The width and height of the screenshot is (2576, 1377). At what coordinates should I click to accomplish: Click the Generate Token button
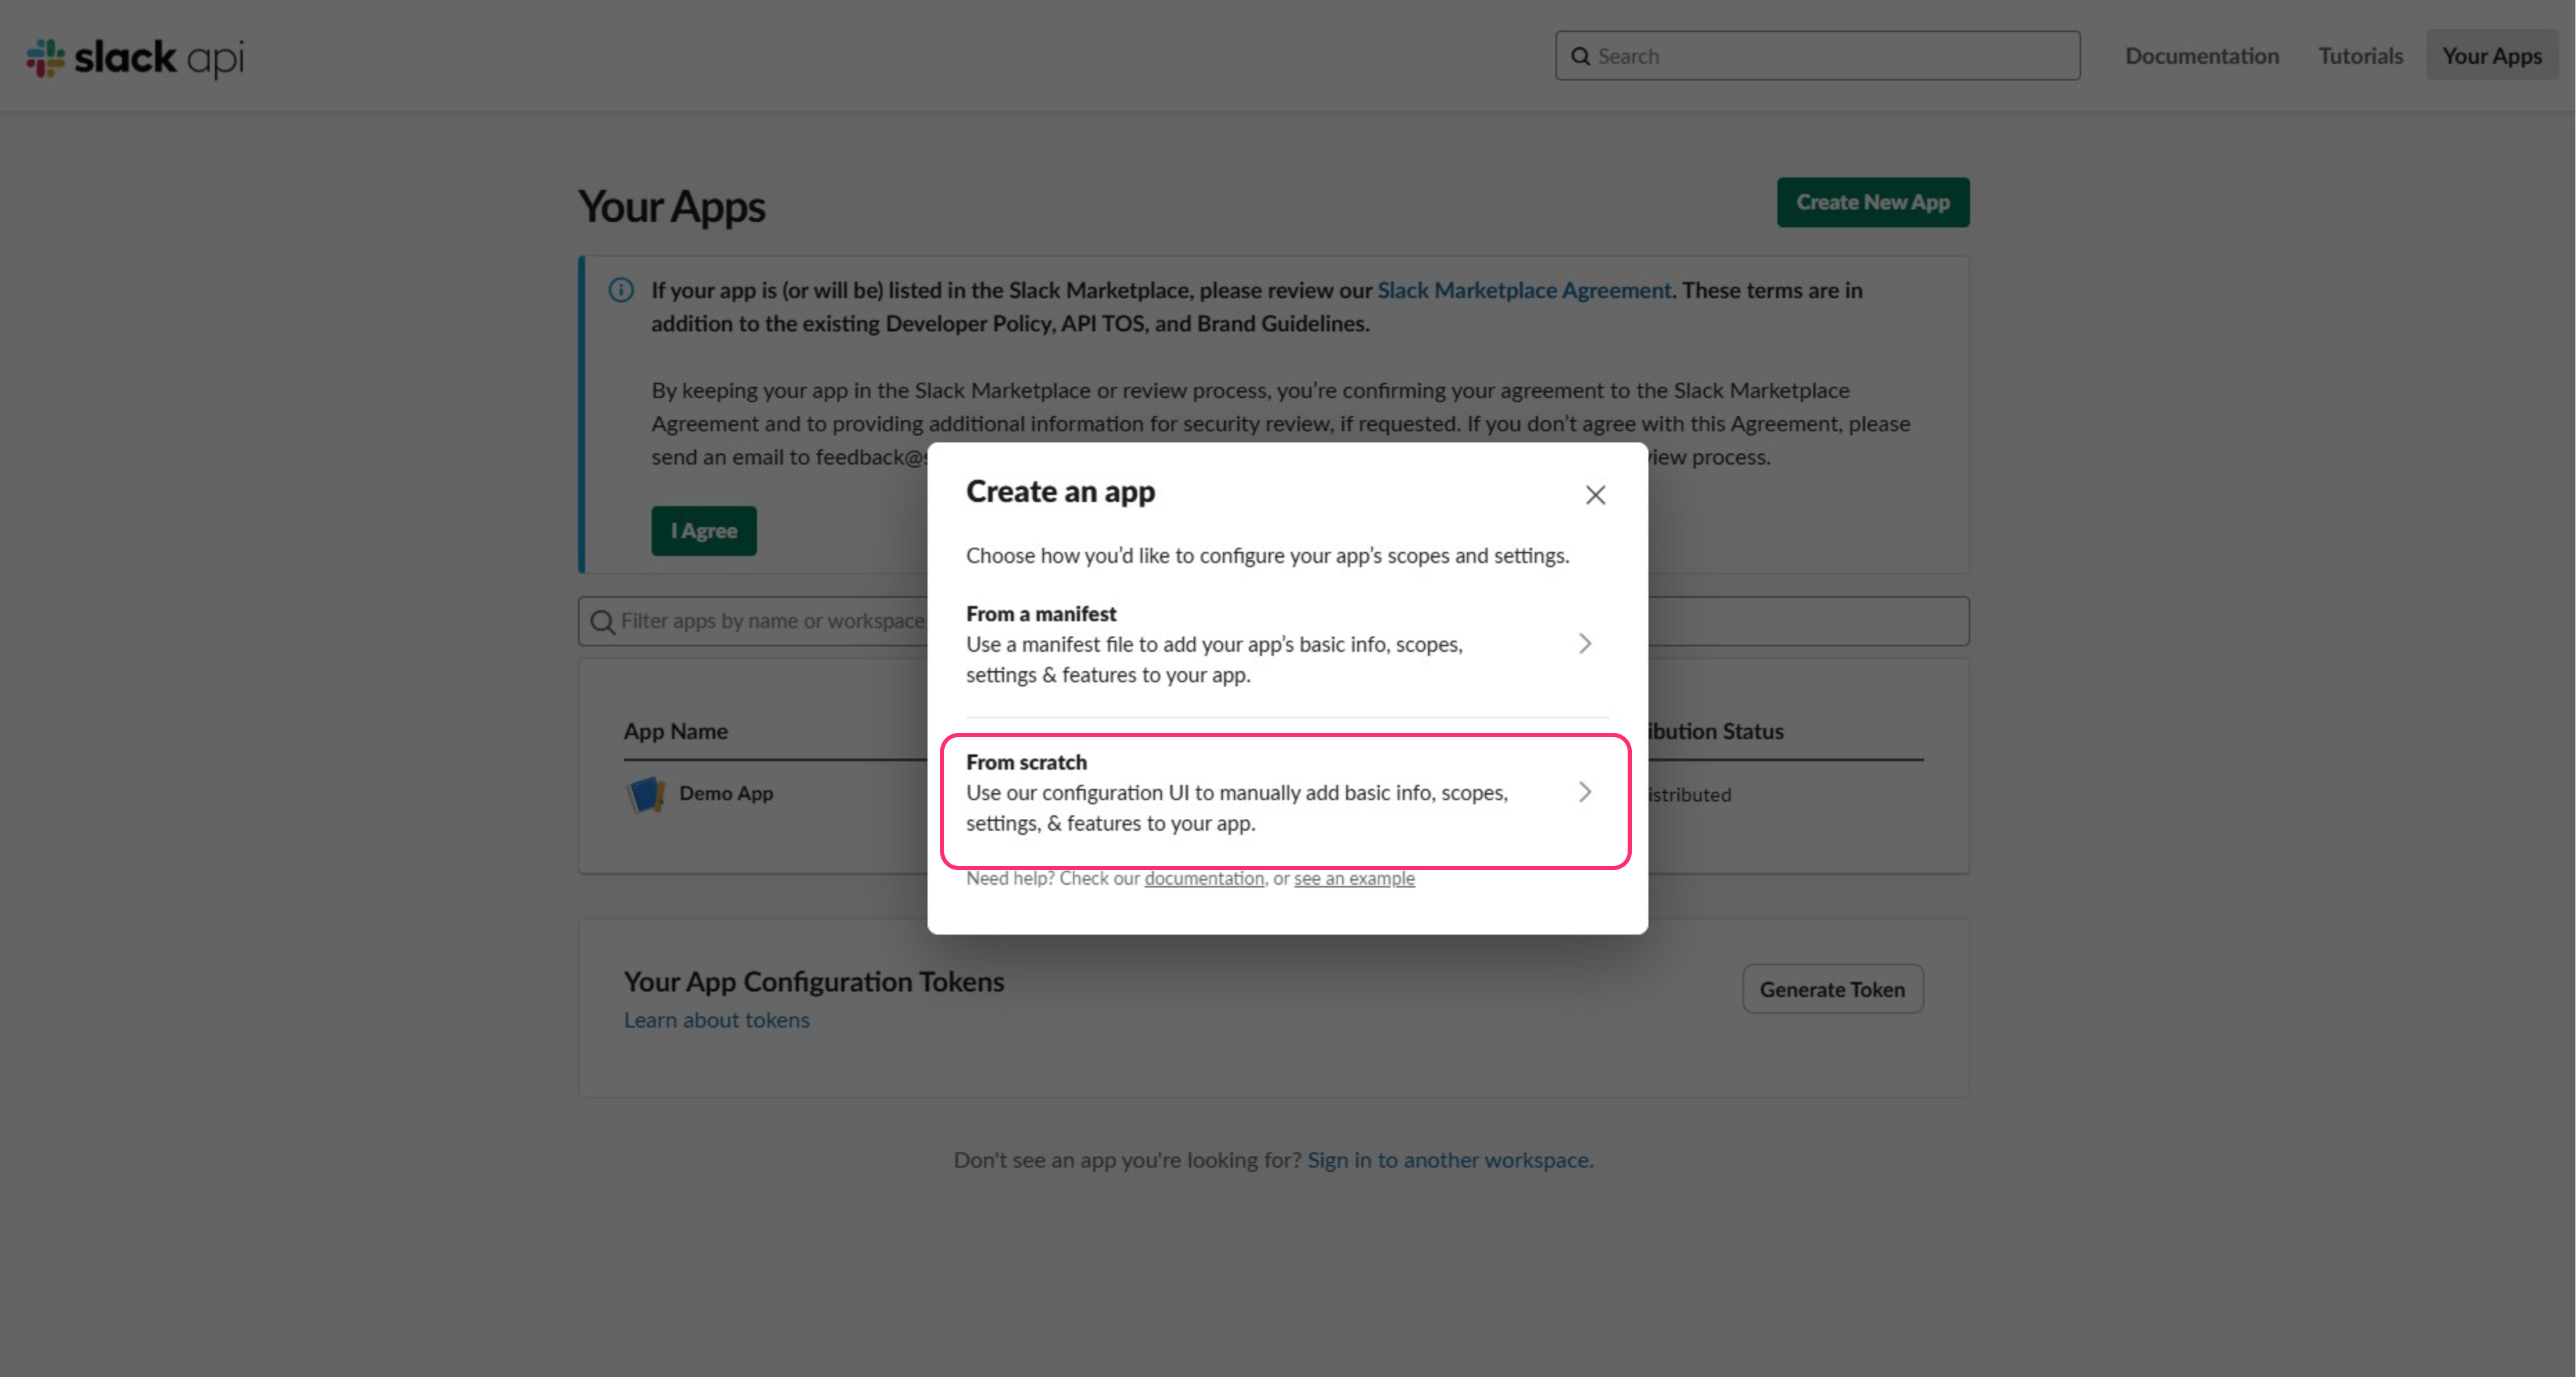point(1832,989)
